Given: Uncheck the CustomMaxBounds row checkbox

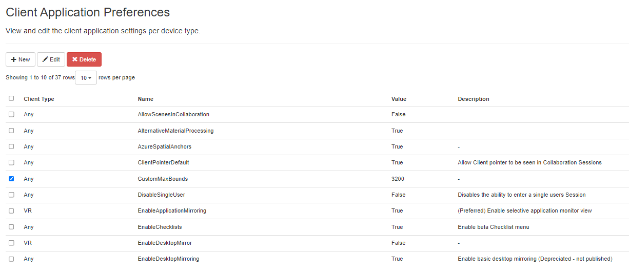Looking at the screenshot, I should pos(11,179).
